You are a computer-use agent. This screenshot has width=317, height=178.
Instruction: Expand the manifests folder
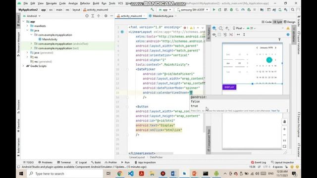click(x=27, y=26)
